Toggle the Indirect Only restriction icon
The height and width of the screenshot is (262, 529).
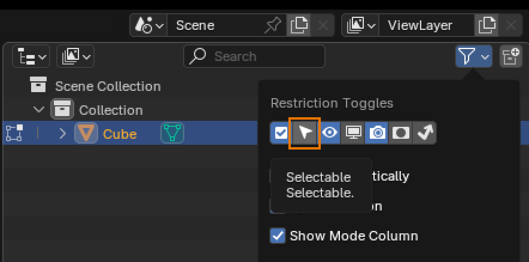pyautogui.click(x=425, y=133)
